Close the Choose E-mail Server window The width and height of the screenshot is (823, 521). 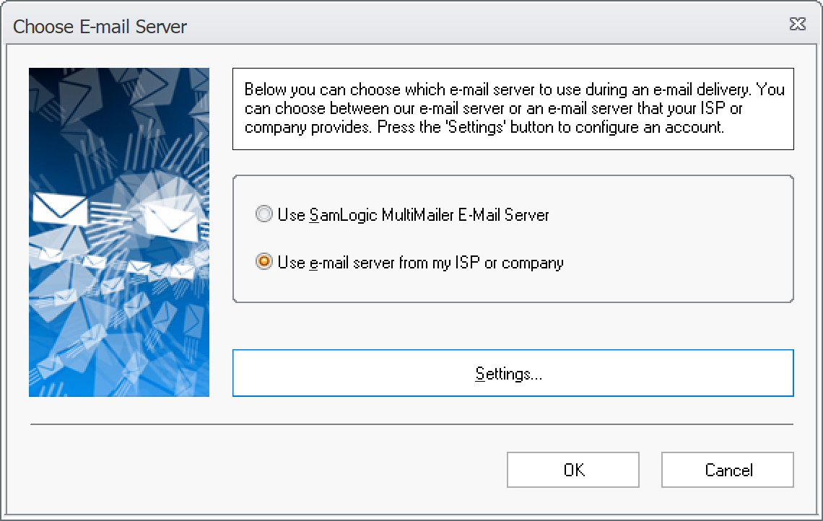(x=797, y=24)
